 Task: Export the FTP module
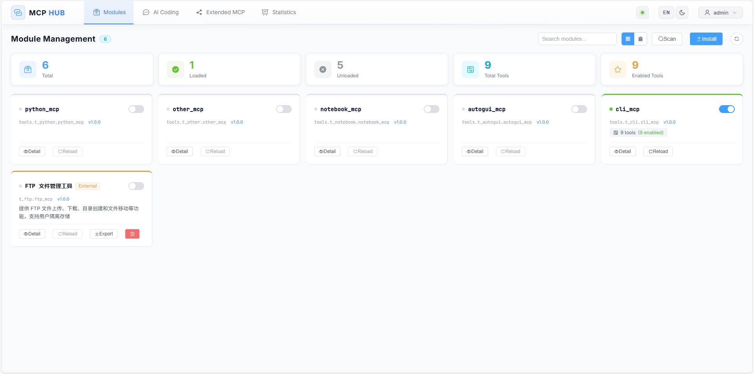point(104,234)
